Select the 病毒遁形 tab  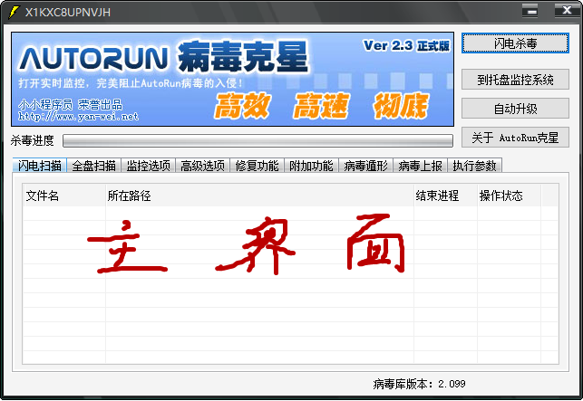[x=365, y=166]
